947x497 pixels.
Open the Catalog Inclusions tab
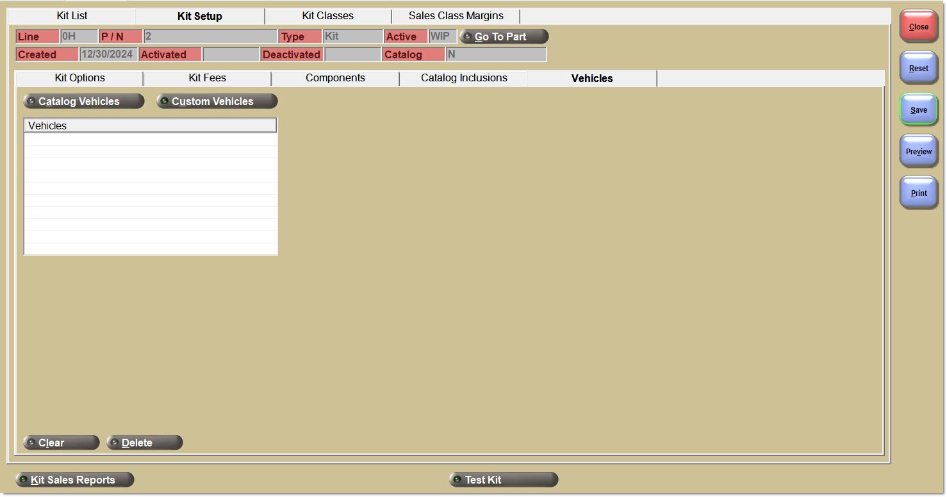(463, 78)
